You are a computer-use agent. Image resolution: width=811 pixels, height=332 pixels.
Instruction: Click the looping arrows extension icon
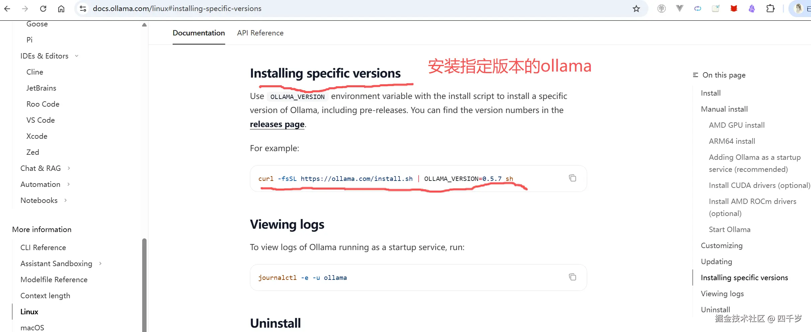point(698,8)
